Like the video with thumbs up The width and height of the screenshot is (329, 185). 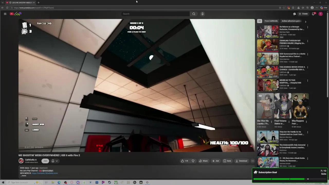(x=185, y=161)
